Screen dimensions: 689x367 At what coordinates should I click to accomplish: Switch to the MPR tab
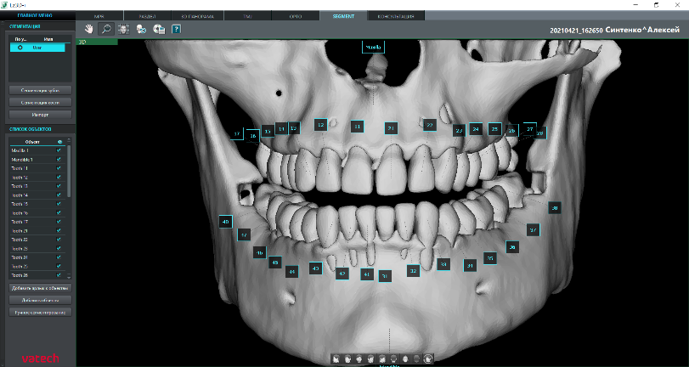pyautogui.click(x=99, y=16)
